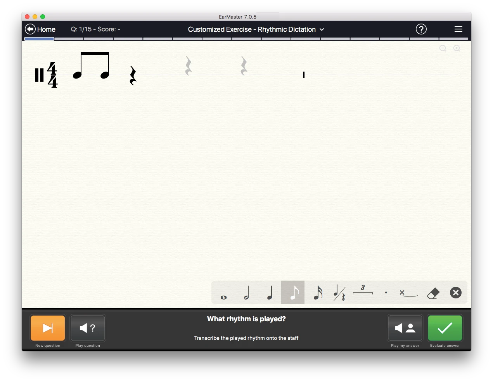This screenshot has height=382, width=493.
Task: Pick the eraser tool
Action: tap(433, 293)
